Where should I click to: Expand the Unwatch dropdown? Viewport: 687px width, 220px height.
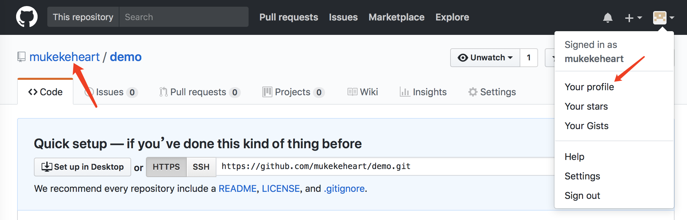point(485,58)
